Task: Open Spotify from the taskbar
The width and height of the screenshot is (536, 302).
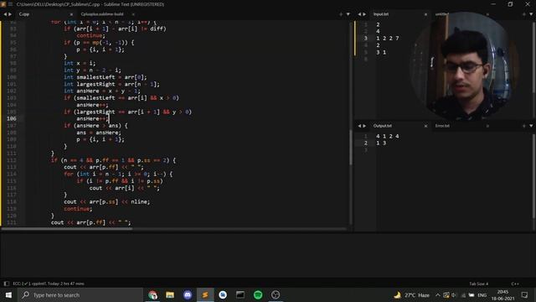Action: (258, 294)
